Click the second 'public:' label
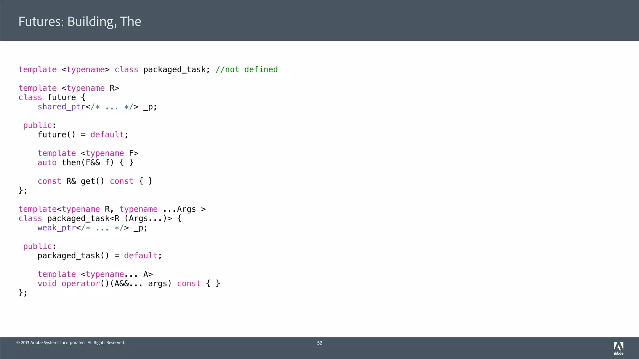Image resolution: width=639 pixels, height=359 pixels. (x=39, y=246)
